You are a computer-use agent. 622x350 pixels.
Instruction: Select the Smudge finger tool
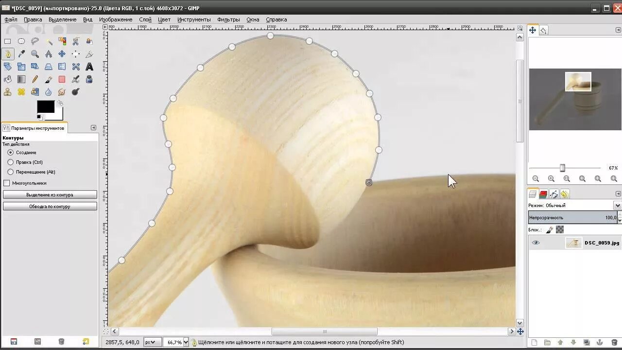coord(62,92)
